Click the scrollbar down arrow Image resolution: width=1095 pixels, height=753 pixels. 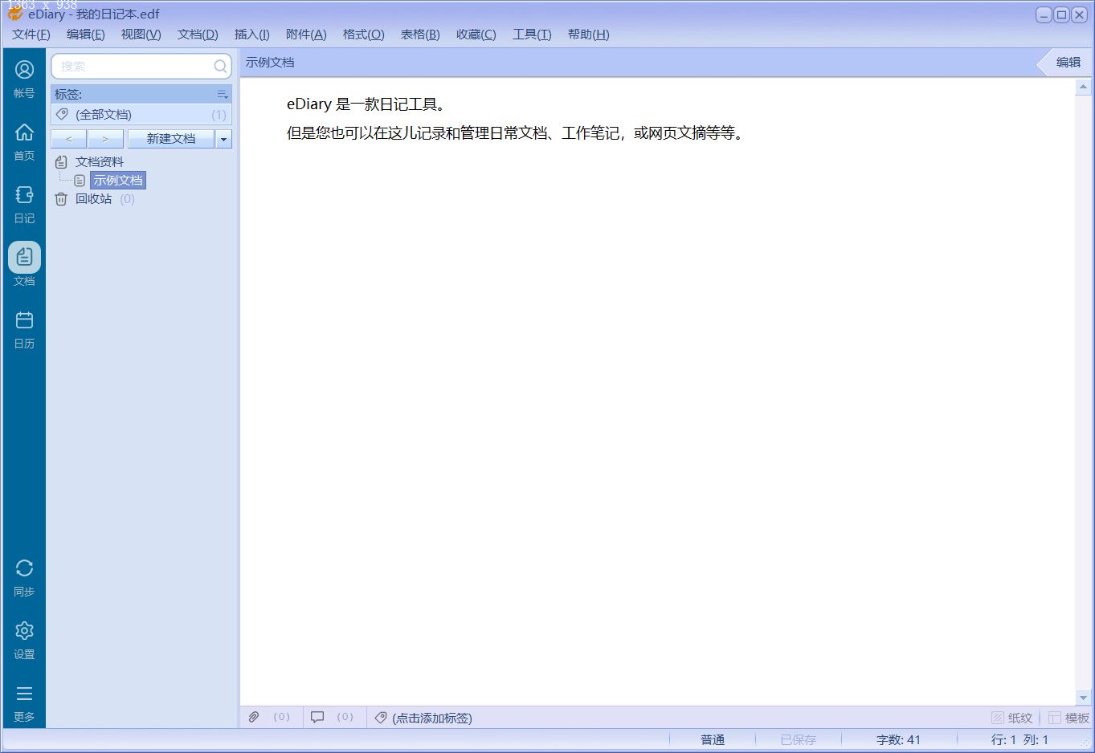tap(1083, 698)
